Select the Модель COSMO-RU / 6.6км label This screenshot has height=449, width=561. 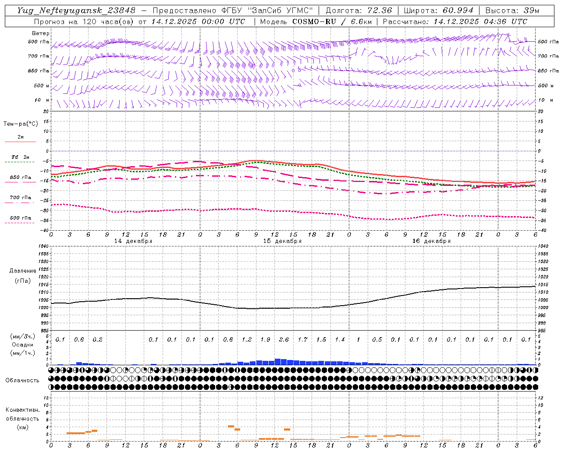coord(316,21)
